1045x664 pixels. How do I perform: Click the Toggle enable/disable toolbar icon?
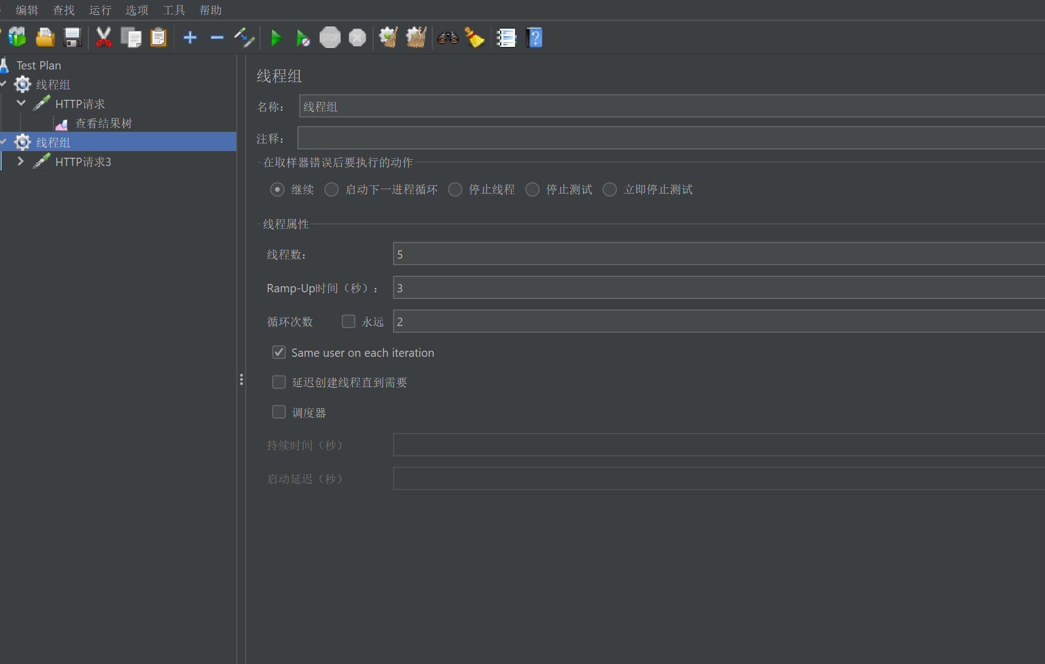tap(244, 38)
